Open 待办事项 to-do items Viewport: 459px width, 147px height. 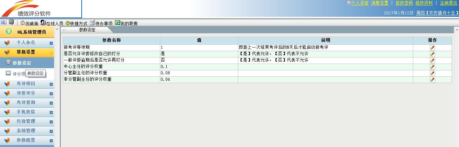101,23
